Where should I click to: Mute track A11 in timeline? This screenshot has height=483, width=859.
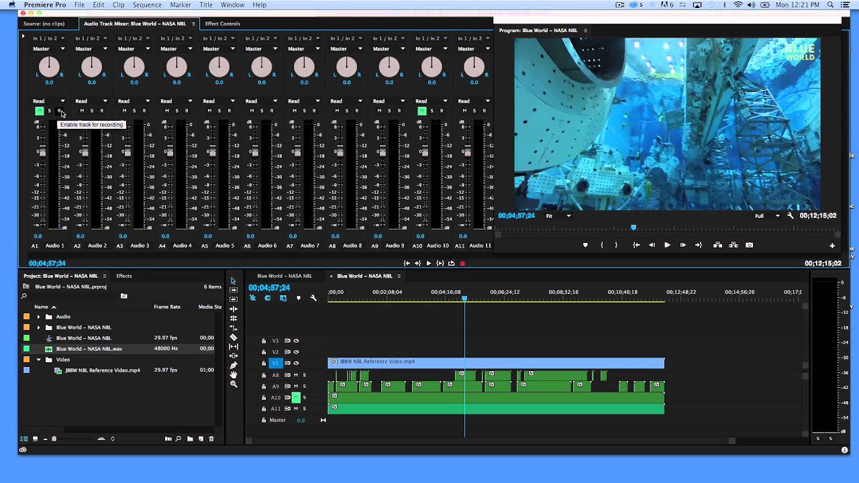(295, 409)
